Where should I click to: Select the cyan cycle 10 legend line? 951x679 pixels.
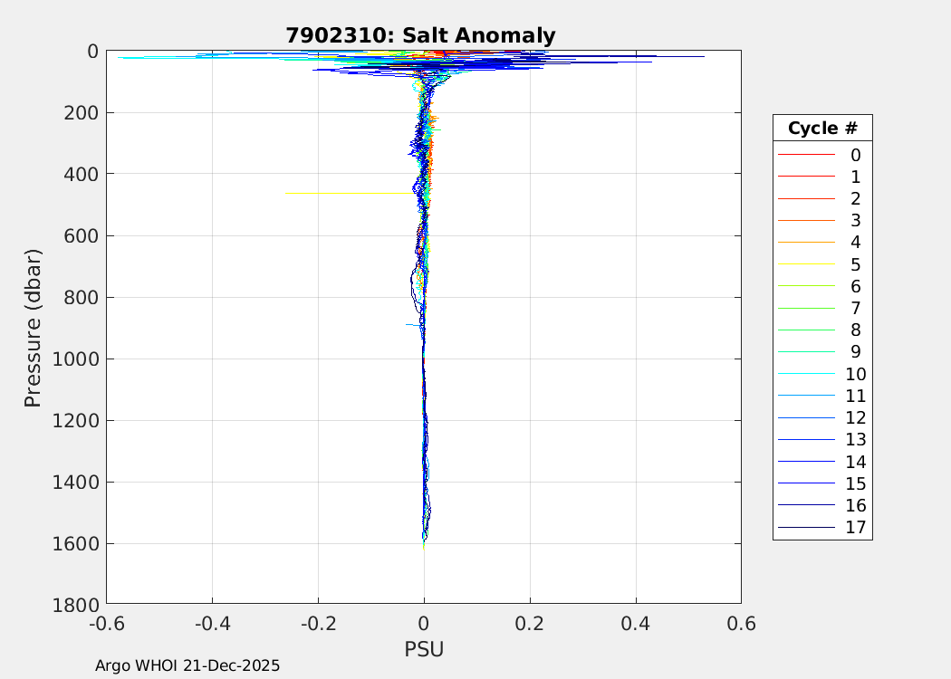click(805, 374)
